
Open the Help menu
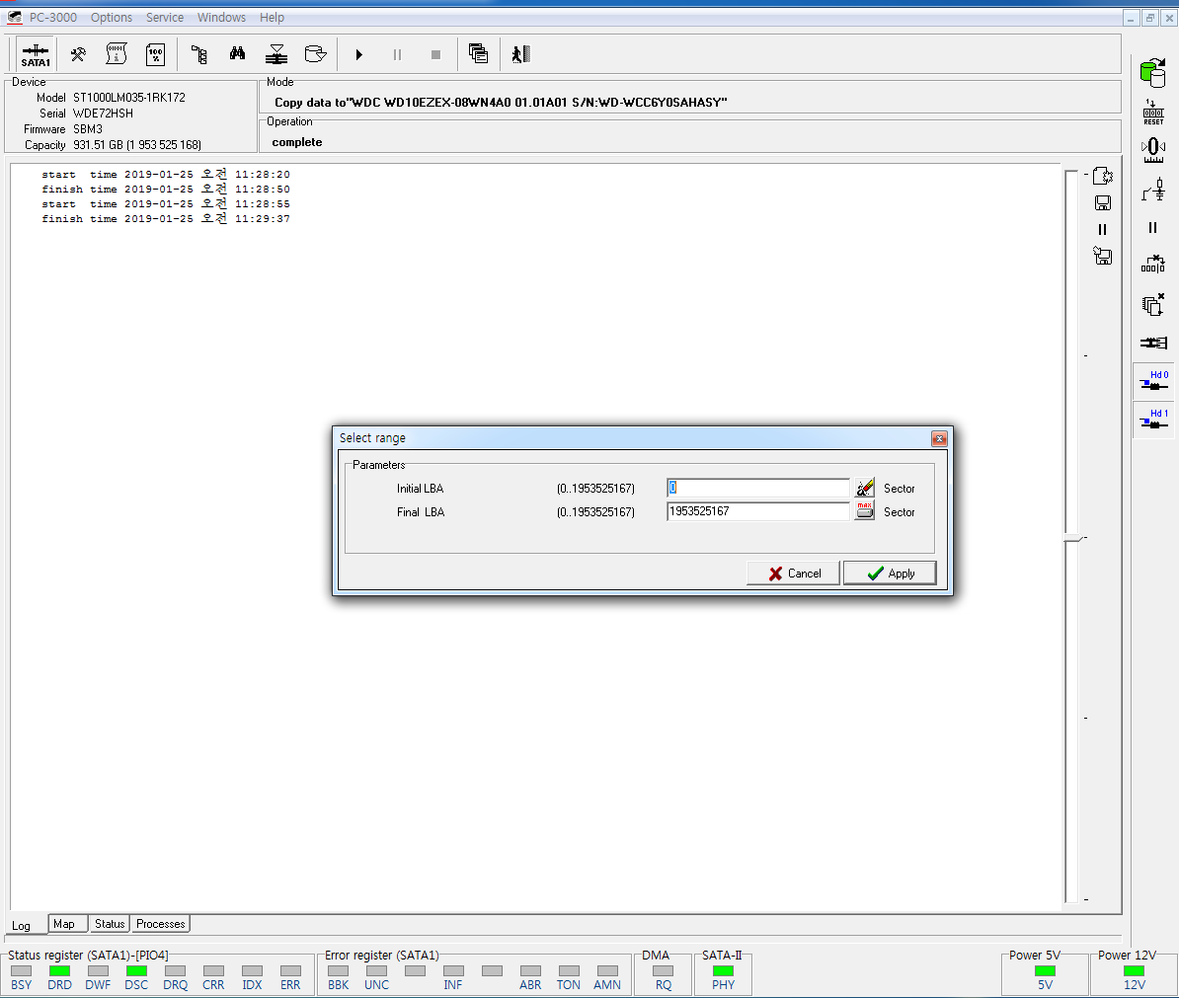(x=273, y=18)
